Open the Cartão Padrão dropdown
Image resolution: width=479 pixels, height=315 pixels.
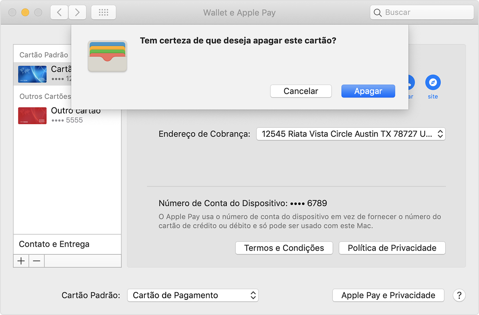click(193, 295)
